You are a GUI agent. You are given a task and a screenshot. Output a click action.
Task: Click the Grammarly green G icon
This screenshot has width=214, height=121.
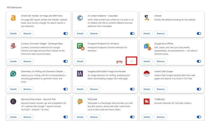(13, 74)
